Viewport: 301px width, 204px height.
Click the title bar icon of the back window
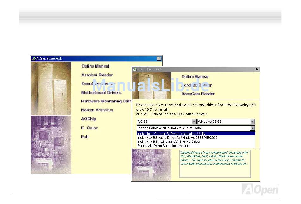(x=33, y=59)
